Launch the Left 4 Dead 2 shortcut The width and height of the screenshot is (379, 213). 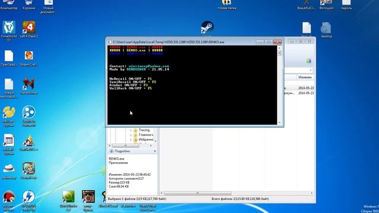29,29
